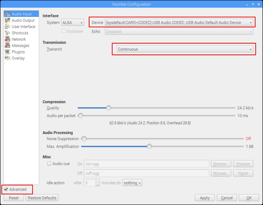Click the Network sidebar icon
The width and height of the screenshot is (263, 205).
click(7, 39)
